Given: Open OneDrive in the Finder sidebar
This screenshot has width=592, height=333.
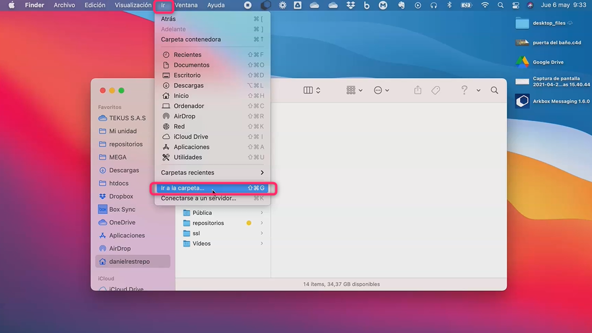Looking at the screenshot, I should (122, 222).
